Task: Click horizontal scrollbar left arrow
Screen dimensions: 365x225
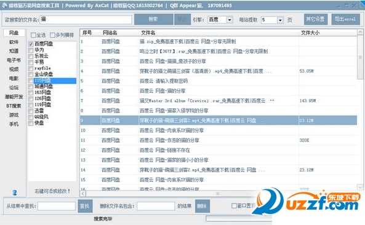Action: click(x=83, y=194)
